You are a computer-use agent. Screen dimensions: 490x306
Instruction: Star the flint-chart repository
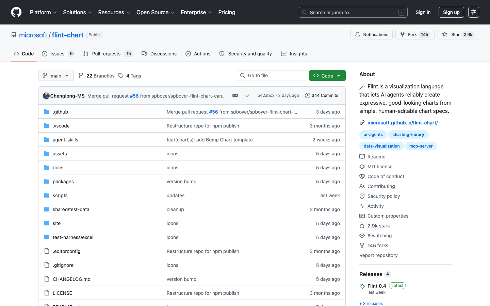click(x=458, y=35)
